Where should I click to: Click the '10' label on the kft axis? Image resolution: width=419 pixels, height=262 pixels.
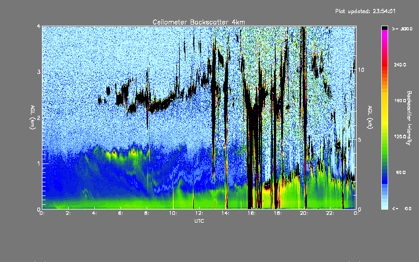coord(361,70)
